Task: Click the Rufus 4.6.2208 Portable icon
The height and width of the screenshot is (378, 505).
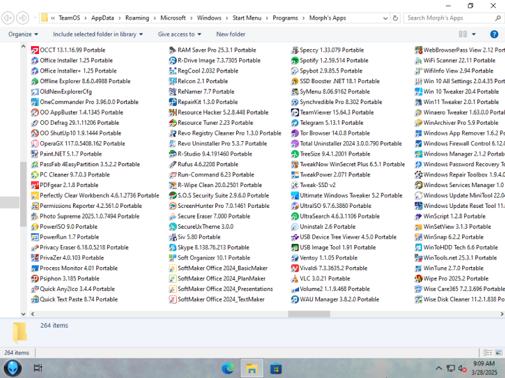Action: pos(173,164)
